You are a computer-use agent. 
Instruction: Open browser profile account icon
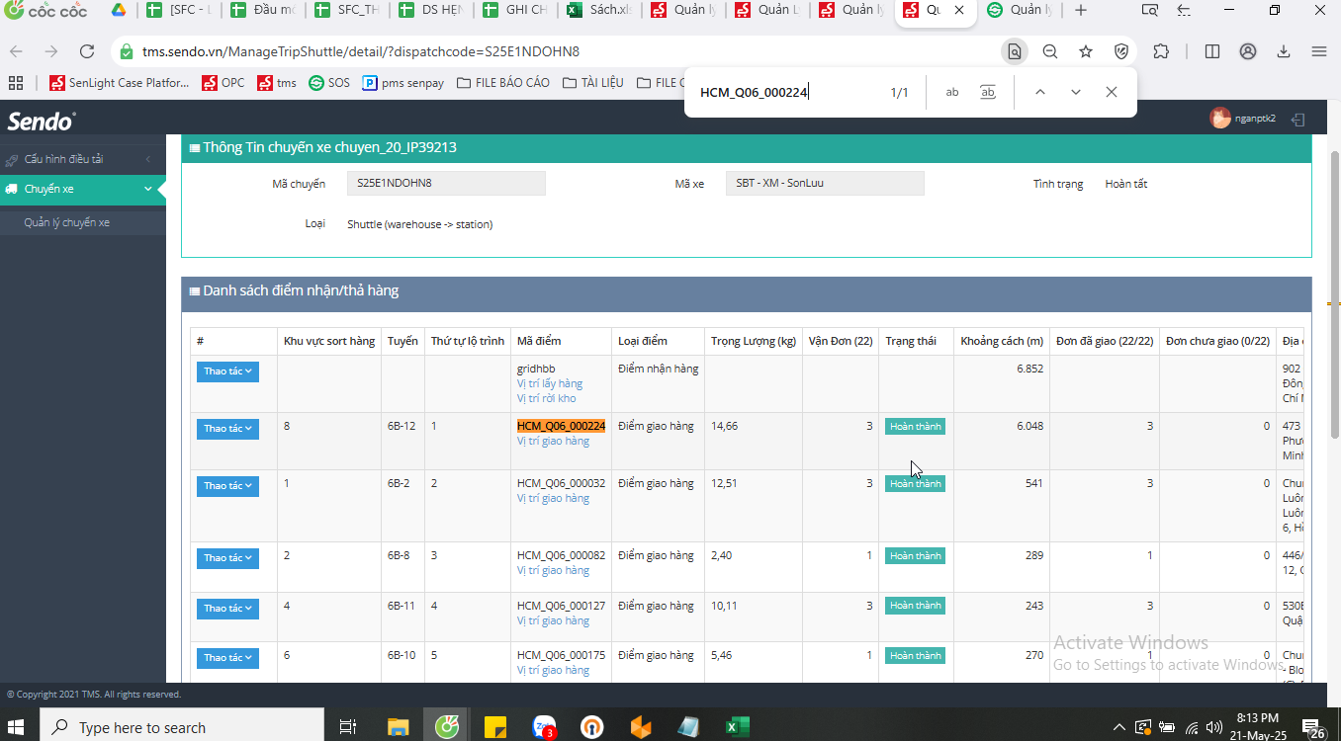click(1248, 51)
